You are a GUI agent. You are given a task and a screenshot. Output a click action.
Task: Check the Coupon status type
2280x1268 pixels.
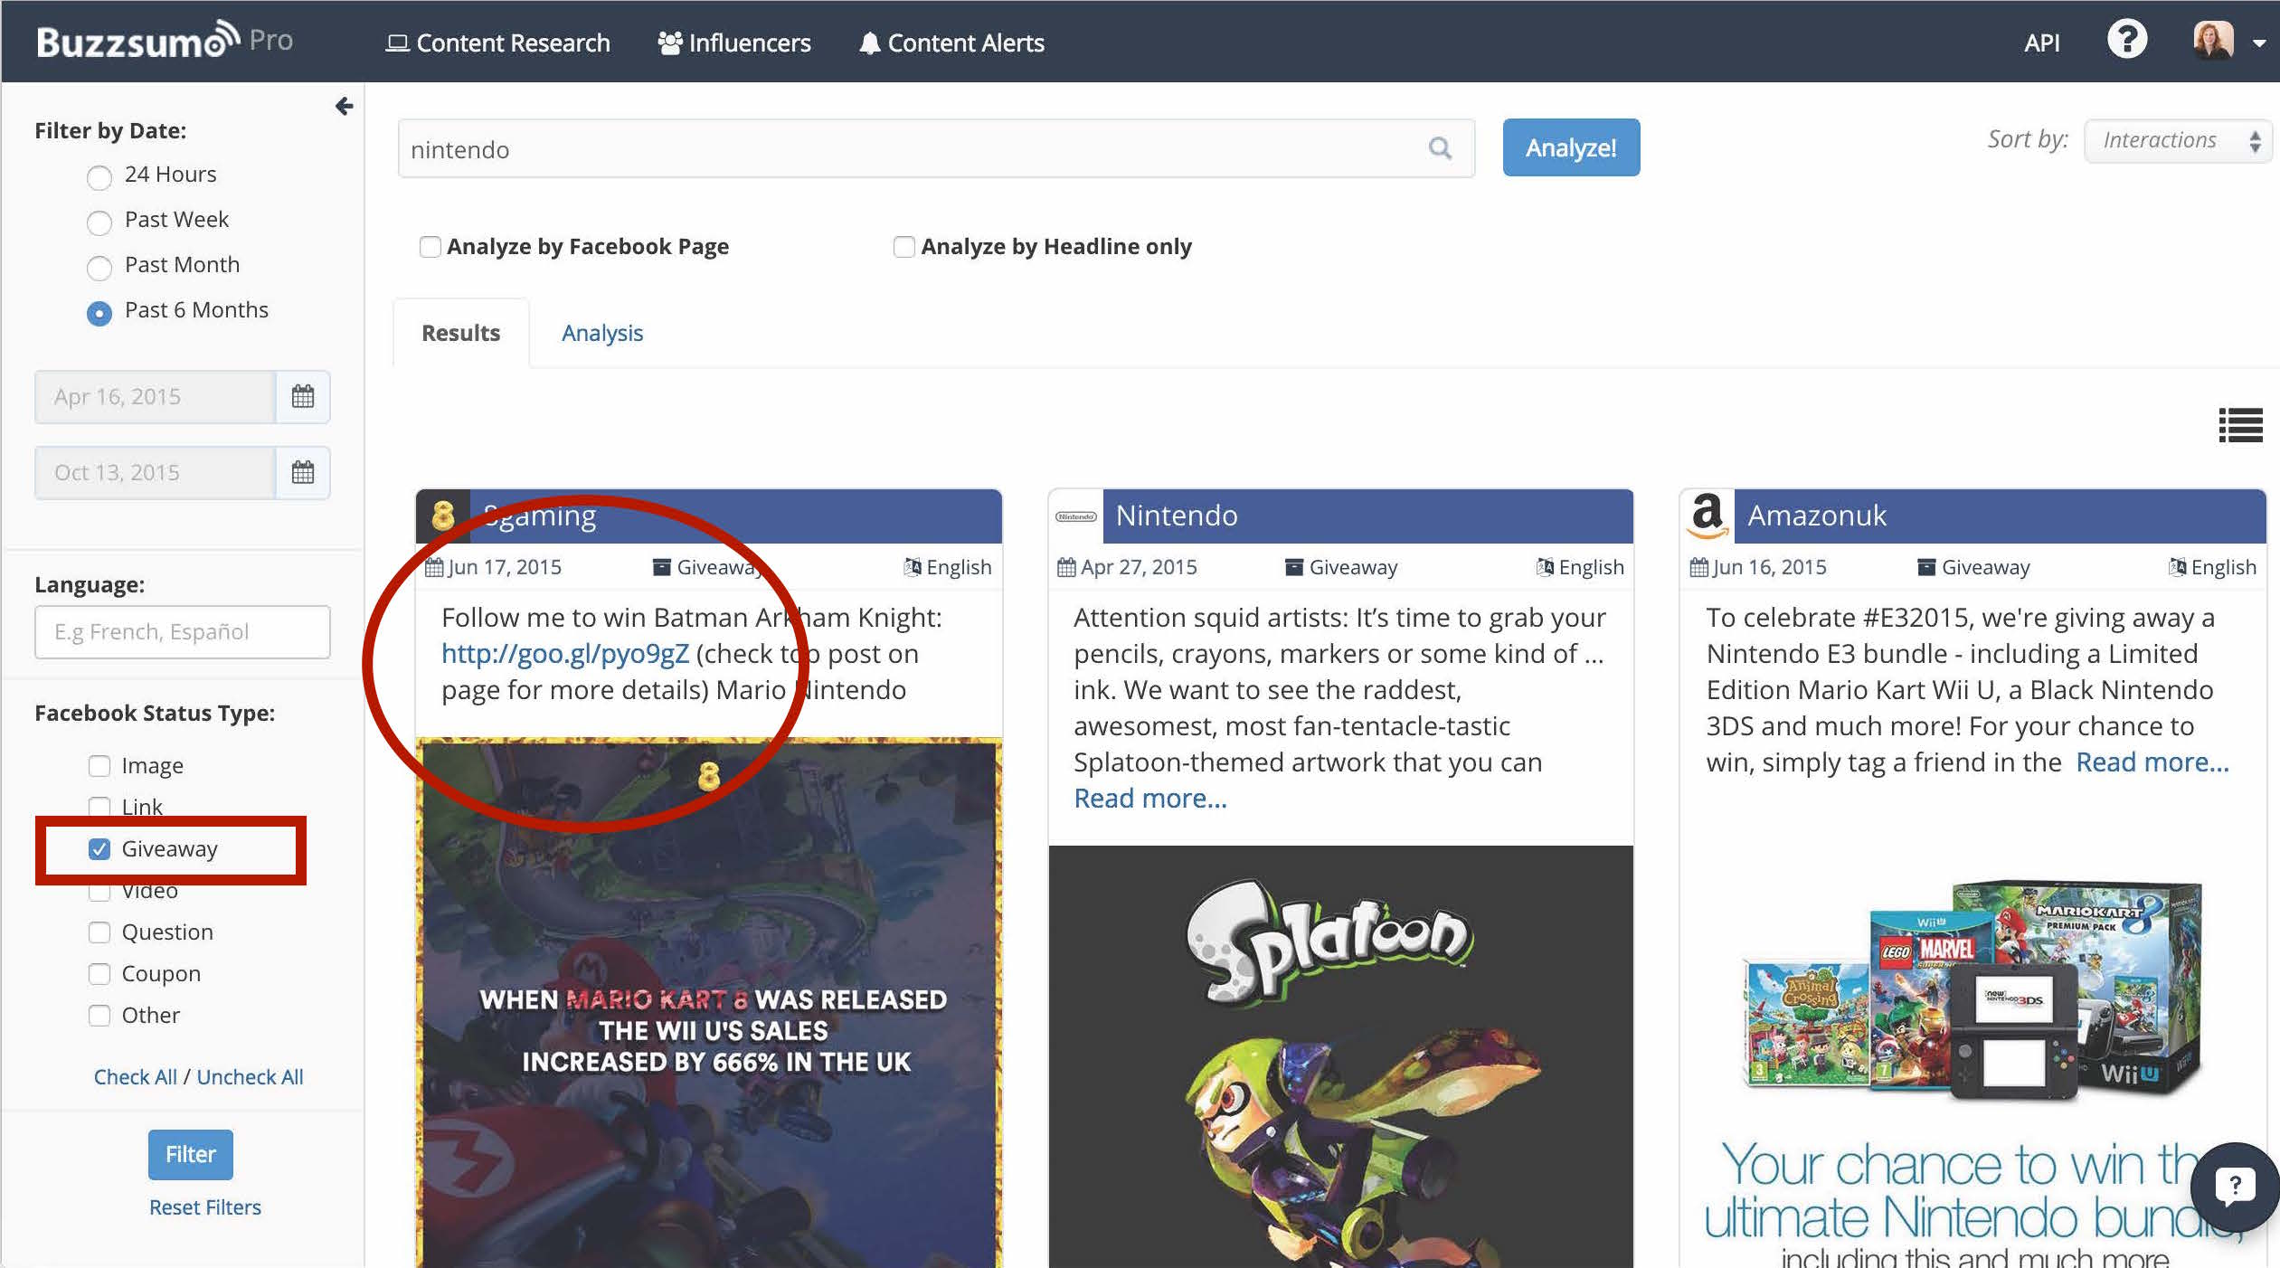[99, 974]
